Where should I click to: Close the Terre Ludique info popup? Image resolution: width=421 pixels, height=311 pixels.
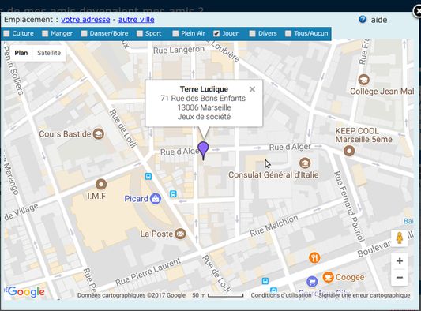252,89
